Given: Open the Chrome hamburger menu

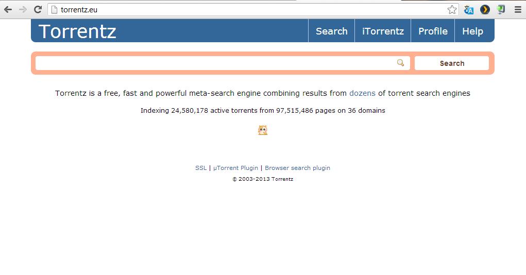Looking at the screenshot, I should [518, 10].
